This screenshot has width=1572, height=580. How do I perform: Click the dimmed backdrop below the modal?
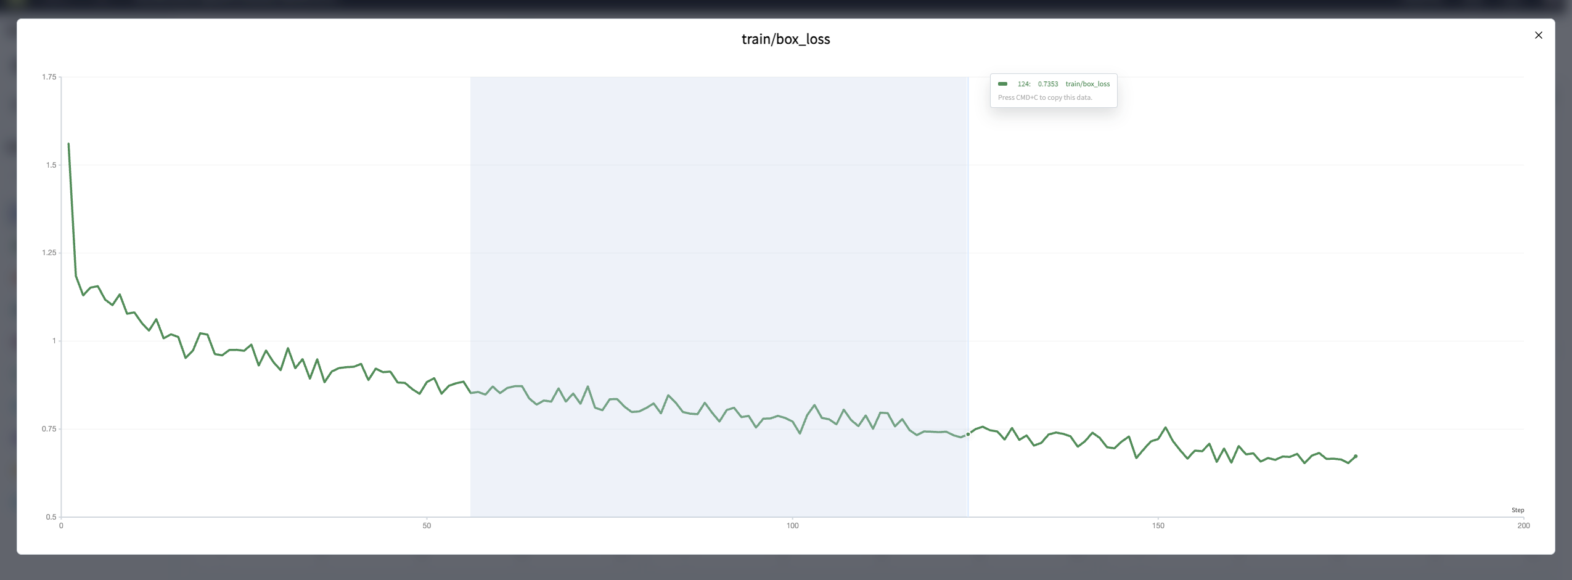click(786, 568)
